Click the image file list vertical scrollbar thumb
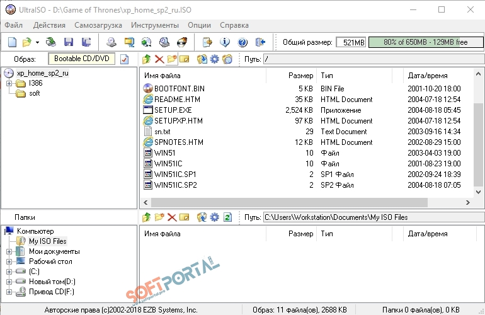The width and height of the screenshot is (485, 315). 478,144
